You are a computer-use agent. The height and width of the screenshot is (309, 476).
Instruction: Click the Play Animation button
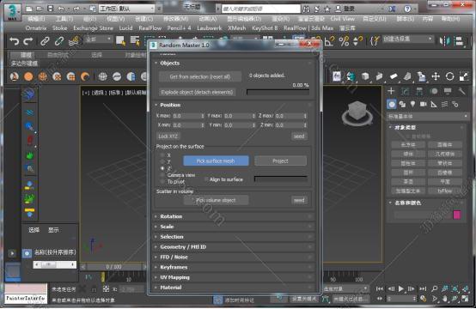(x=401, y=289)
